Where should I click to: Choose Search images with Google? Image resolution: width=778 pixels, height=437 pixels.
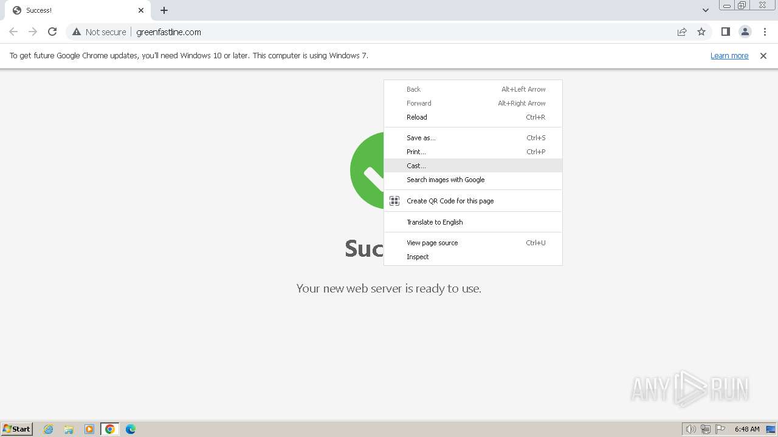click(473, 180)
